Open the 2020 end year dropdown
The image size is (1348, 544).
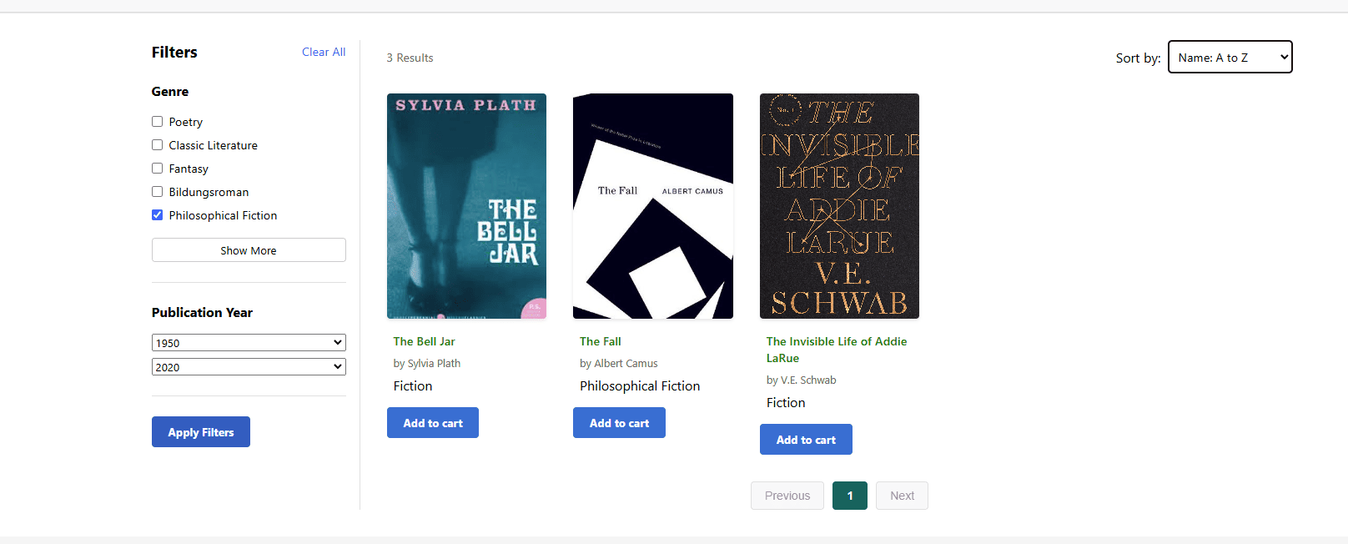(x=249, y=367)
